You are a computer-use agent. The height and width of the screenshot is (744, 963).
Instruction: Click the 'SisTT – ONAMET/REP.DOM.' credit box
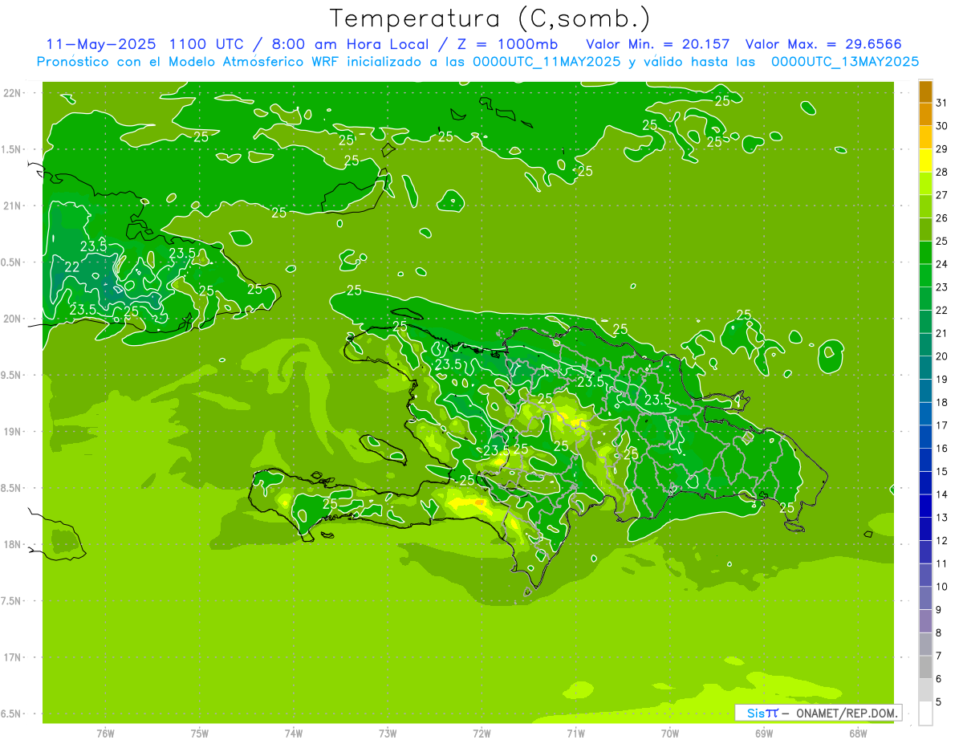pos(819,713)
